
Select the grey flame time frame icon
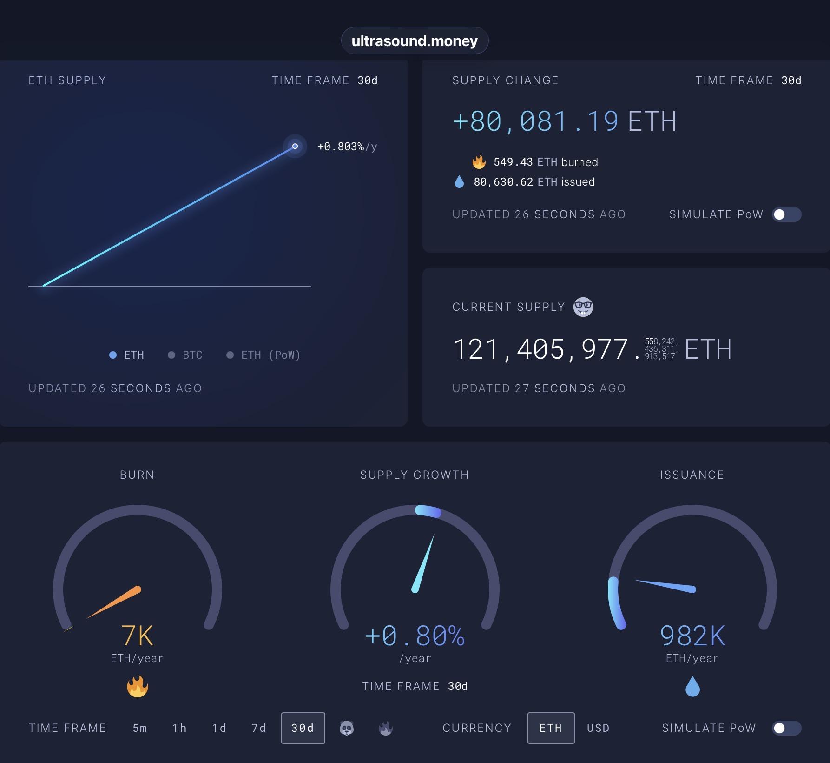pyautogui.click(x=386, y=728)
